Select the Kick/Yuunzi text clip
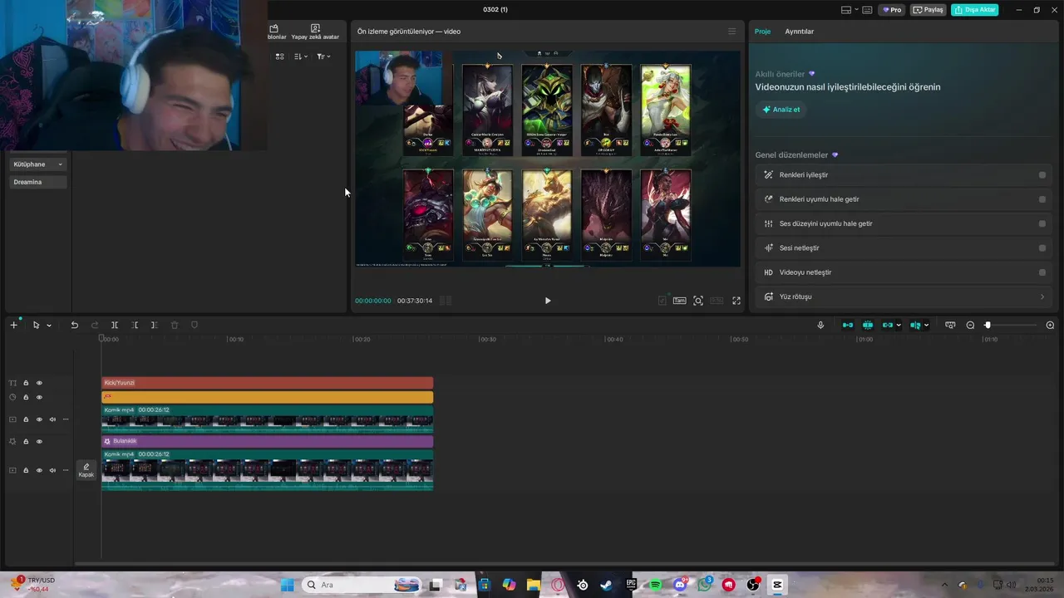The width and height of the screenshot is (1064, 598). tap(267, 383)
